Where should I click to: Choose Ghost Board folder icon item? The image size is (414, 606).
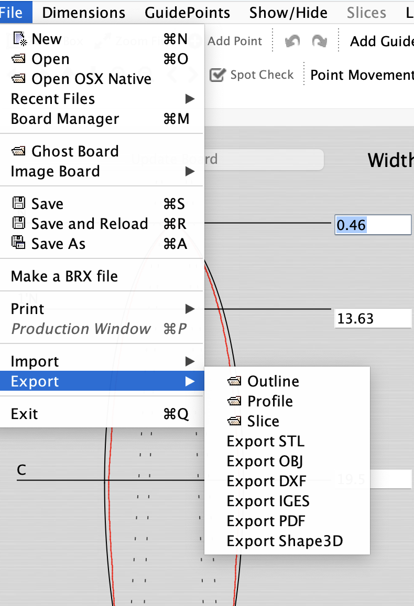[19, 151]
